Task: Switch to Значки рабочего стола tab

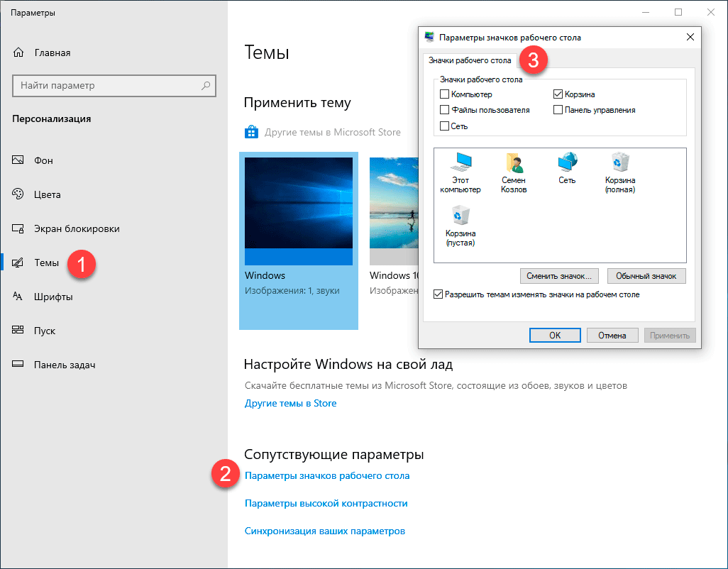Action: [x=470, y=60]
